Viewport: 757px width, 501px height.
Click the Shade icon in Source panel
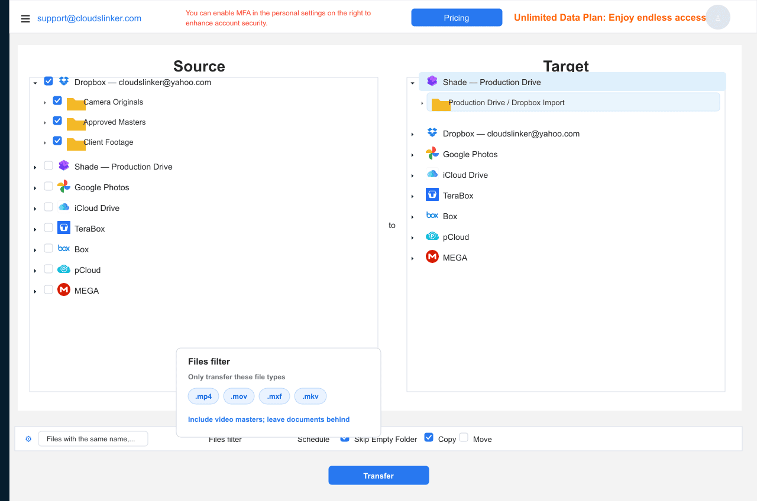pyautogui.click(x=64, y=166)
